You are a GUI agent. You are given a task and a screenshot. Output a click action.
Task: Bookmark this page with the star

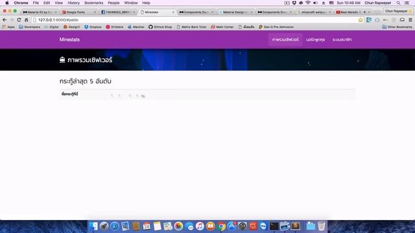361,20
